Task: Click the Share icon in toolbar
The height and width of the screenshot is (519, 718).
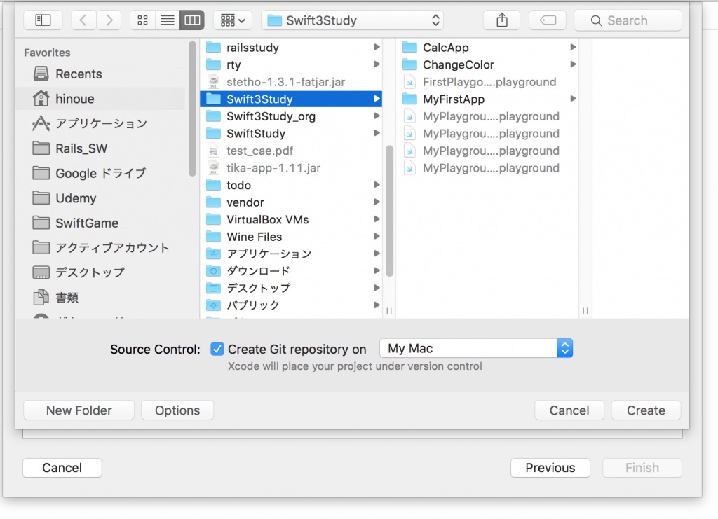Action: [501, 20]
